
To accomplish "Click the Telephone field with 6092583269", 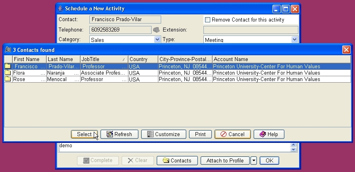I will (120, 30).
